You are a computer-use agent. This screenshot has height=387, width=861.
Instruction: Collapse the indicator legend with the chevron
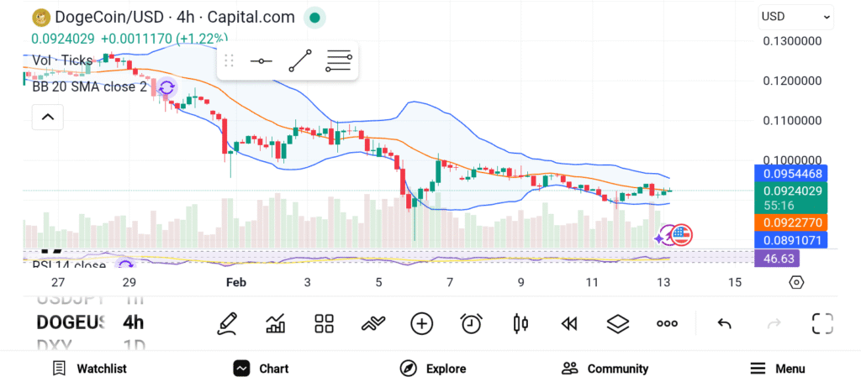(x=47, y=117)
